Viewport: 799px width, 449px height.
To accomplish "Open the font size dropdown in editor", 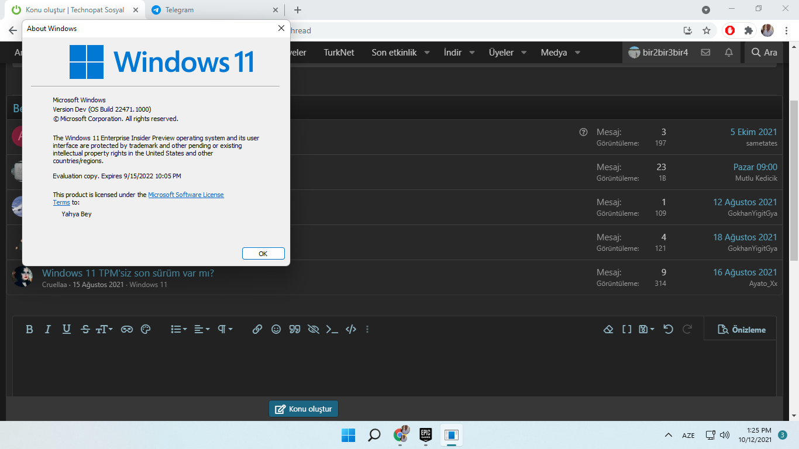I will [x=104, y=329].
